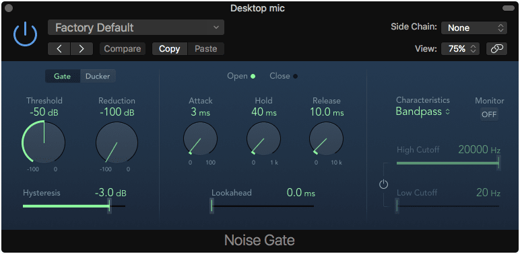
Task: Click the Threshold knob
Action: click(44, 142)
